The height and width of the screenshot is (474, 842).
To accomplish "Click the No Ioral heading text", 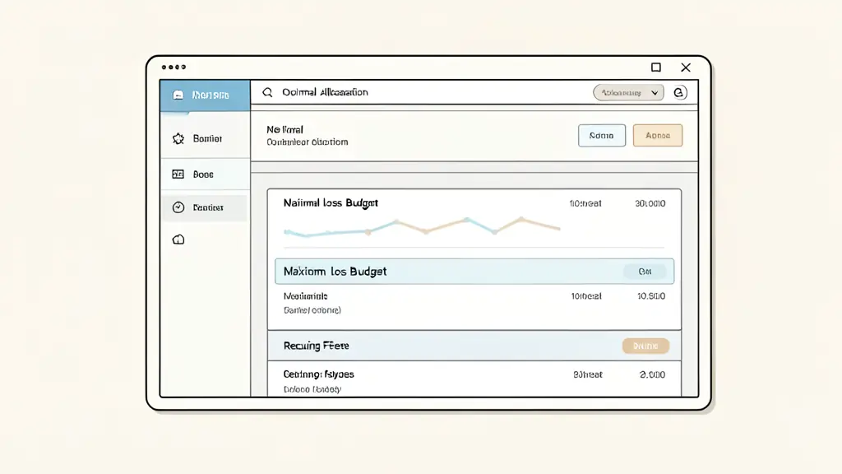I will 285,129.
